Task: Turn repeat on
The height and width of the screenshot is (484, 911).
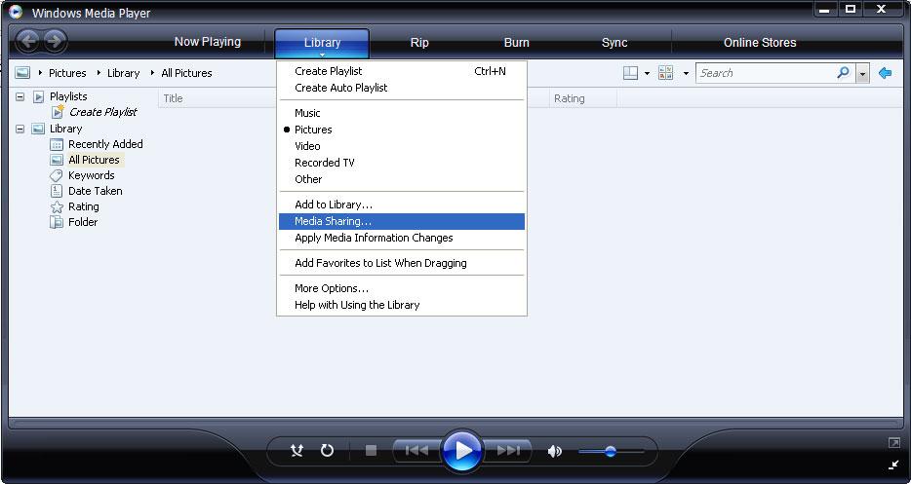Action: pos(327,450)
